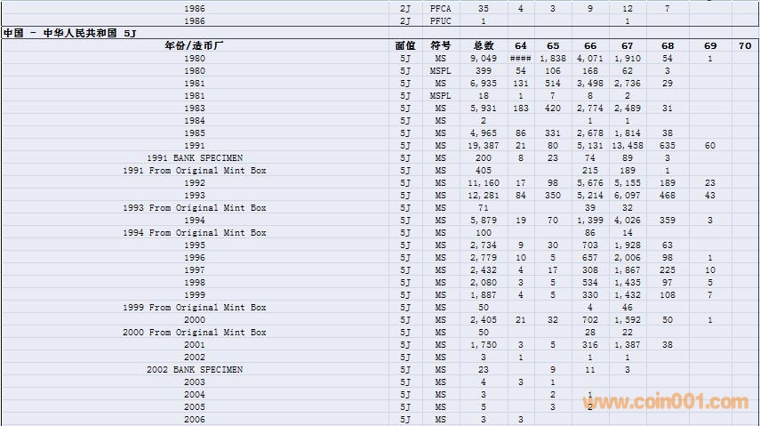Click the 2002 BANK SPECIMEN row label
The width and height of the screenshot is (760, 426).
click(x=194, y=369)
